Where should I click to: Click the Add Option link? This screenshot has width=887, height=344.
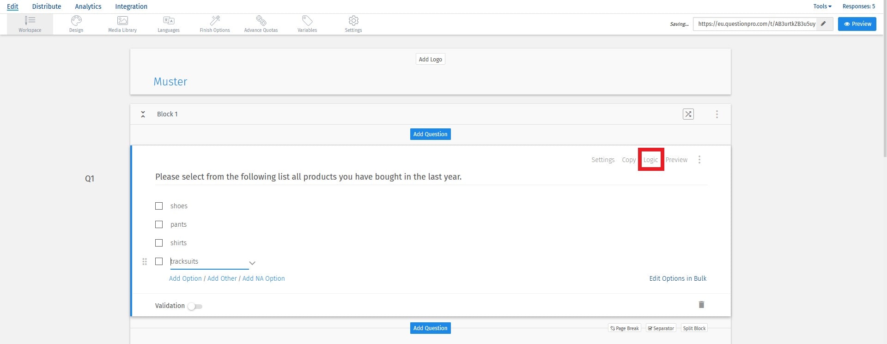tap(185, 278)
